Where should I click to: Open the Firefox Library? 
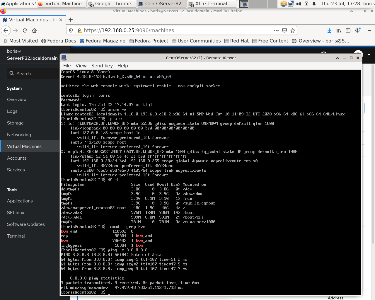pyautogui.click(x=338, y=30)
